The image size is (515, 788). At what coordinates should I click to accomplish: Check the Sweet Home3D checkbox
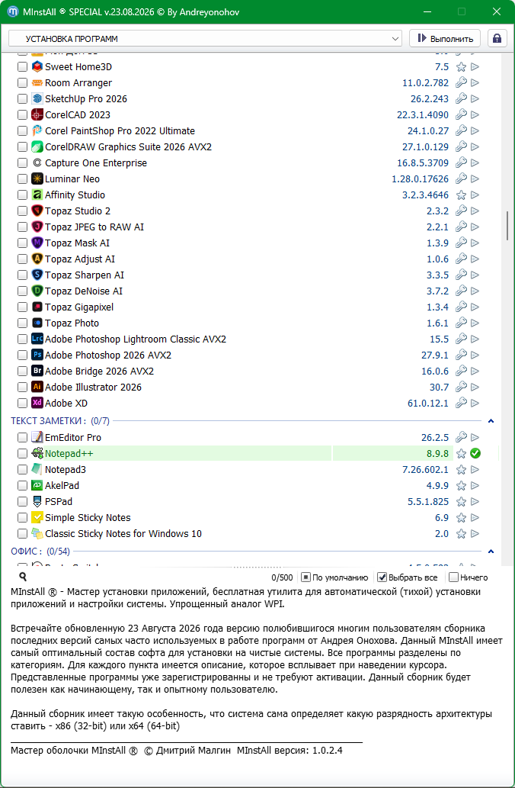pos(22,67)
